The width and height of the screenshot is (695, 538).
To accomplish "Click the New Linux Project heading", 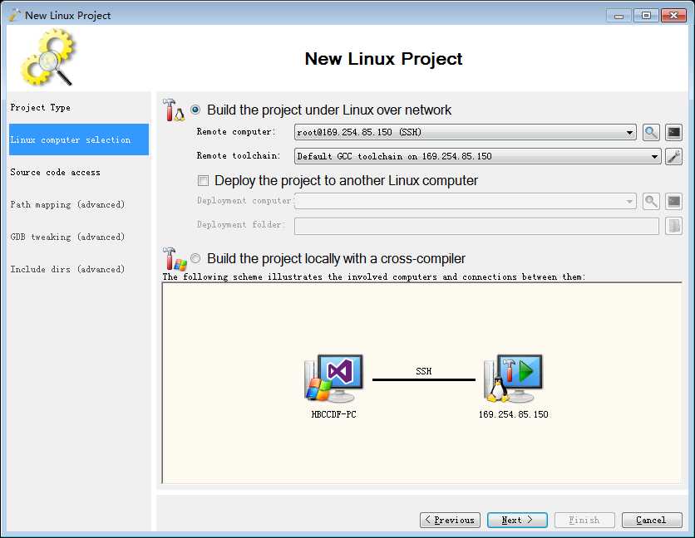I will 383,58.
